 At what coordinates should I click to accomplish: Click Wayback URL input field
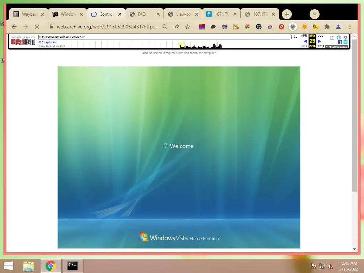(x=164, y=37)
